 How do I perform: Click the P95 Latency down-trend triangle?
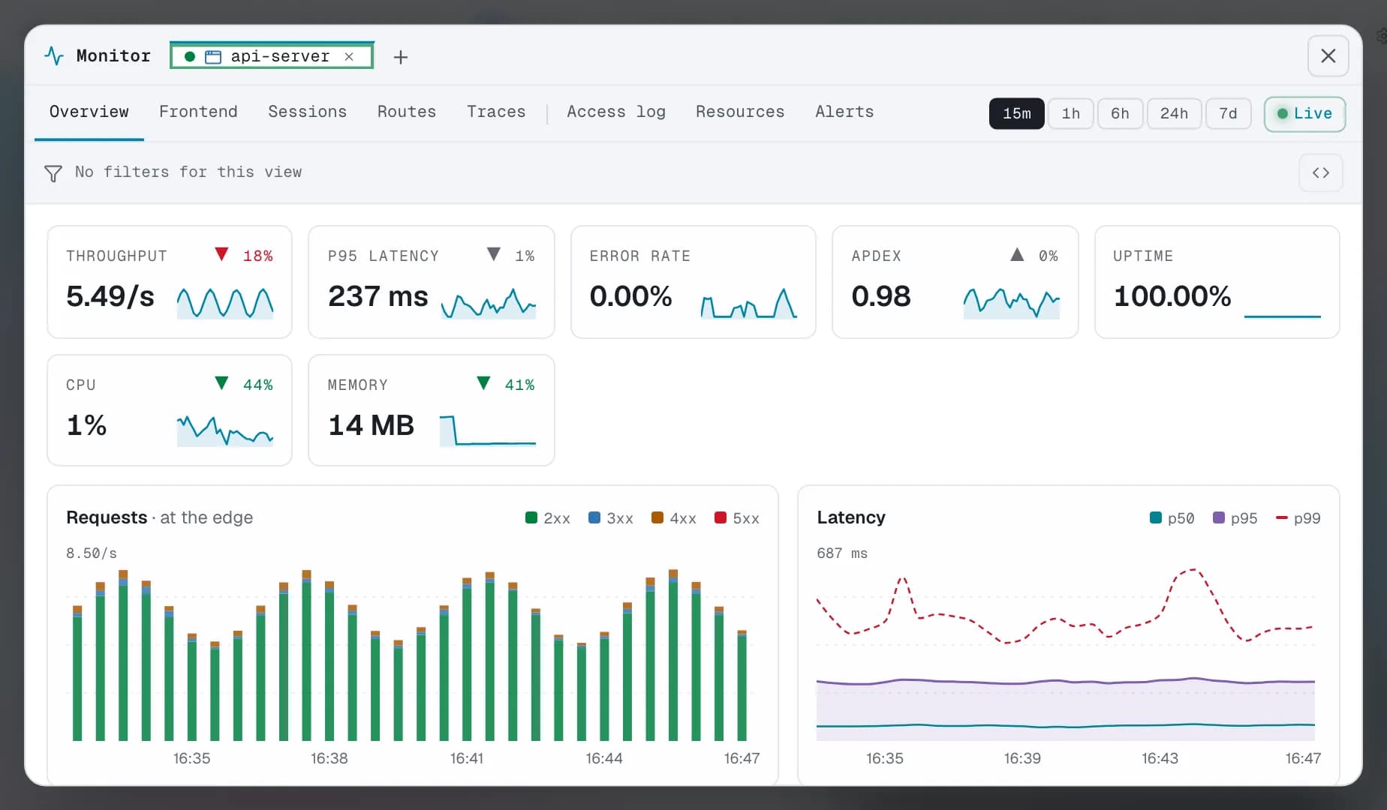[493, 254]
